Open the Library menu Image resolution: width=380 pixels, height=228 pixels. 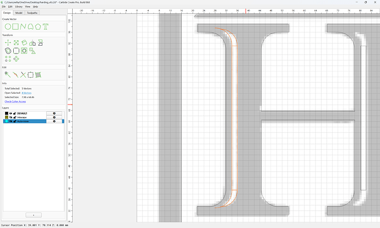point(19,7)
